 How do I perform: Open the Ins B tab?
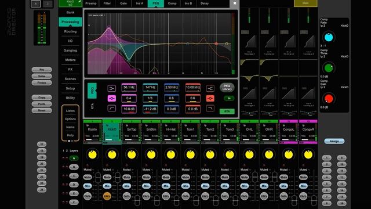(188, 3)
